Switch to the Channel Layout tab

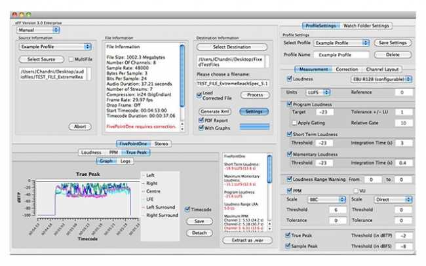click(382, 69)
